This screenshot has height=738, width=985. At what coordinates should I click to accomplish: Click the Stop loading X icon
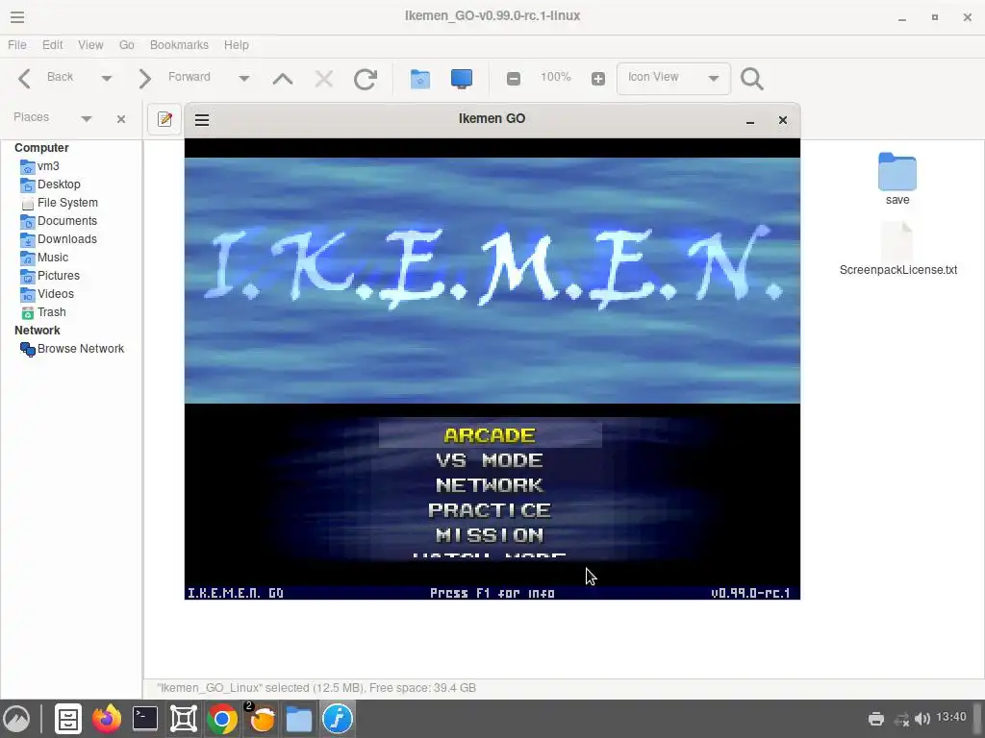pos(324,79)
